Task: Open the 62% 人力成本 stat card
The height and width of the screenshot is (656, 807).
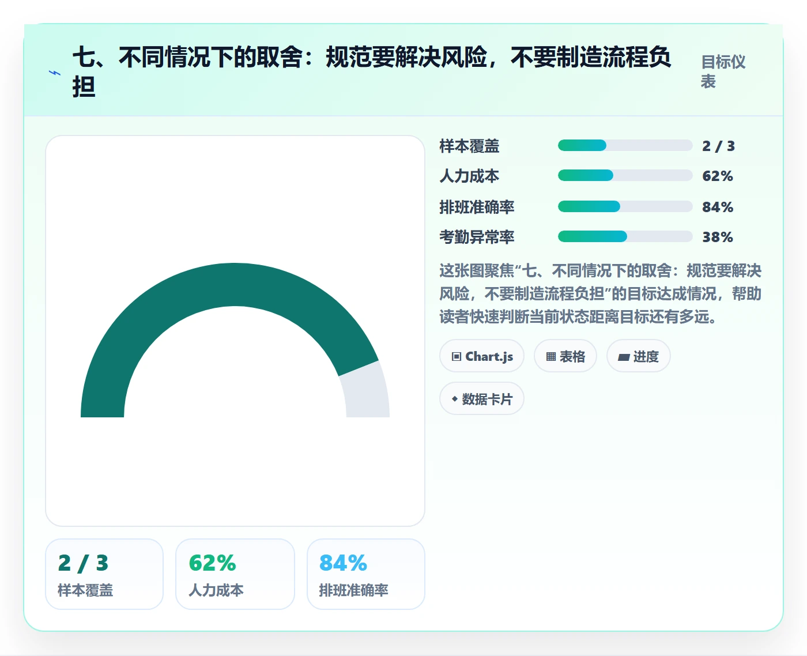Action: click(x=235, y=574)
